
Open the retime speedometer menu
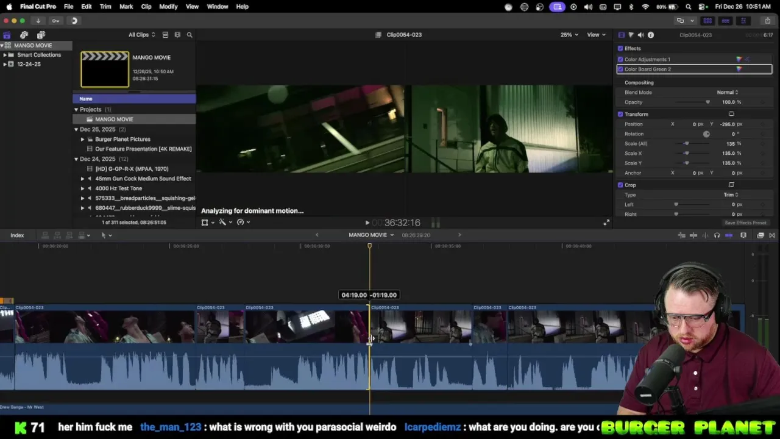243,223
